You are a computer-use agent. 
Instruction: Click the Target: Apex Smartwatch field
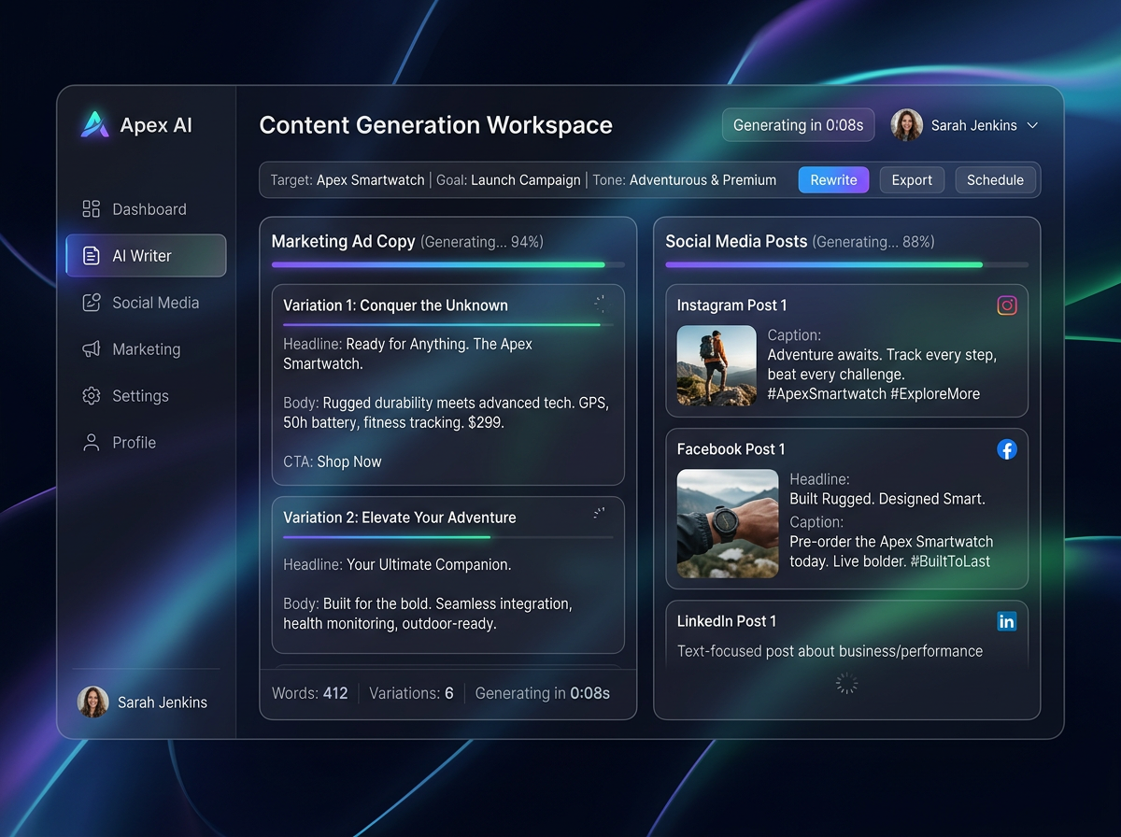(348, 180)
